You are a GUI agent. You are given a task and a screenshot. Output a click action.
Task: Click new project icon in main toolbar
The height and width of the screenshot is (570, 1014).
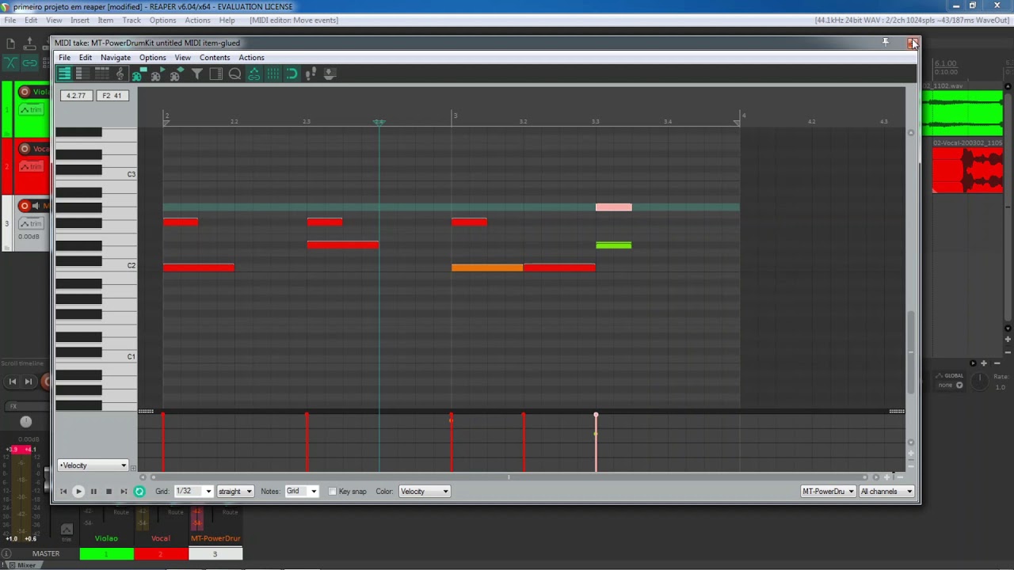pyautogui.click(x=10, y=44)
